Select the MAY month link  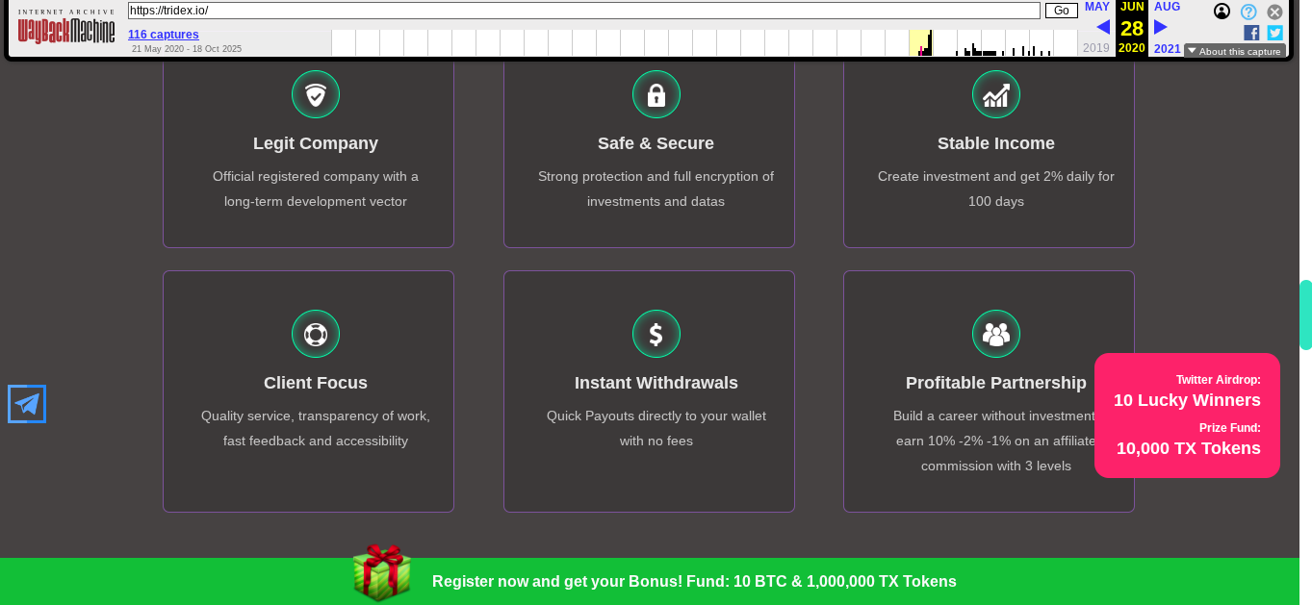[1097, 7]
